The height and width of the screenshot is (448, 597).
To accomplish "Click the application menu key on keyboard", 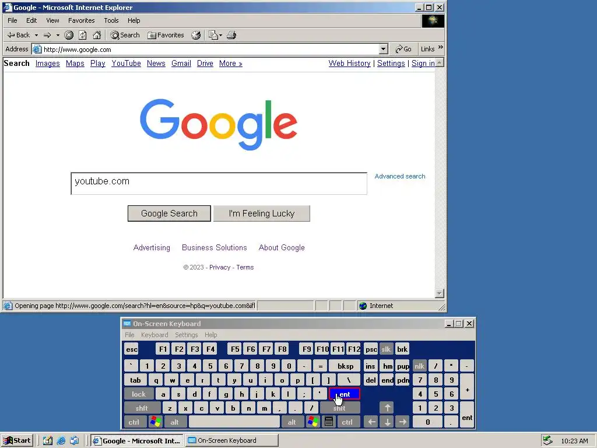I will click(x=329, y=422).
